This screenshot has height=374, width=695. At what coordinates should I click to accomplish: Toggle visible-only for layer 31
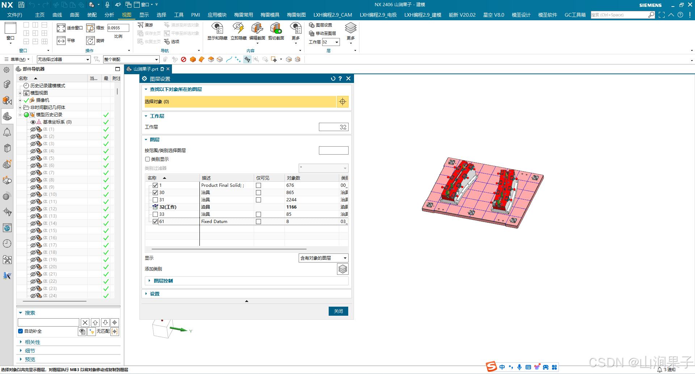[x=258, y=200]
